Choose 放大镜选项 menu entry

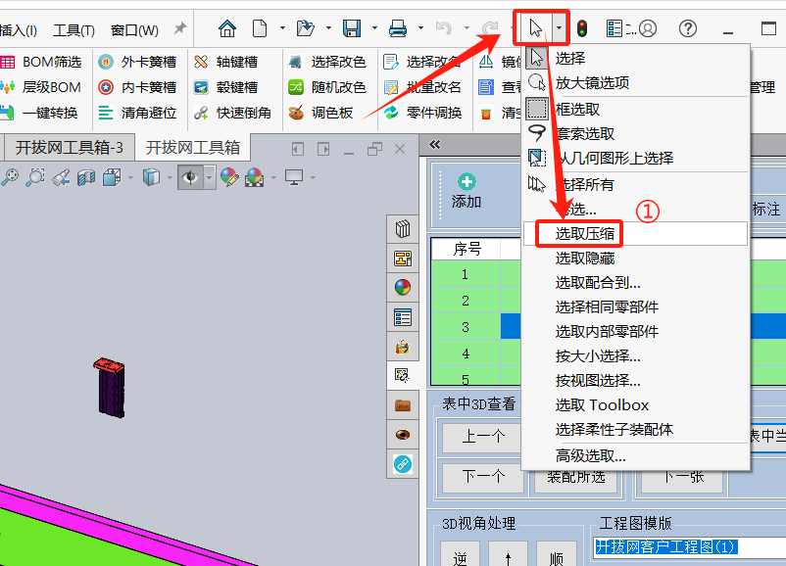click(636, 82)
